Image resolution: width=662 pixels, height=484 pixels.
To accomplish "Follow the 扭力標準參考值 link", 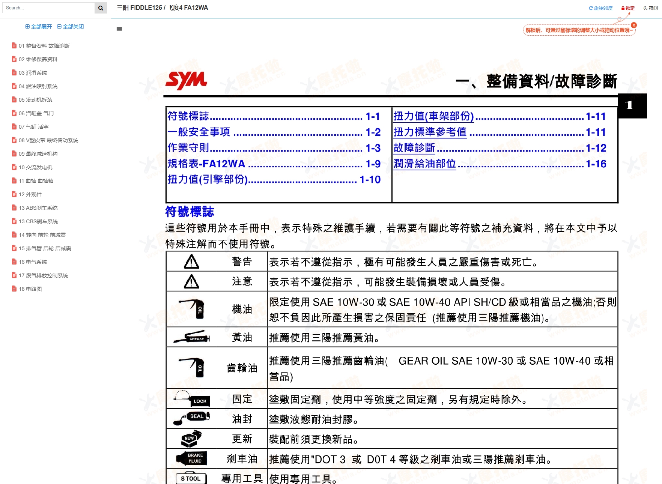I will pos(430,132).
